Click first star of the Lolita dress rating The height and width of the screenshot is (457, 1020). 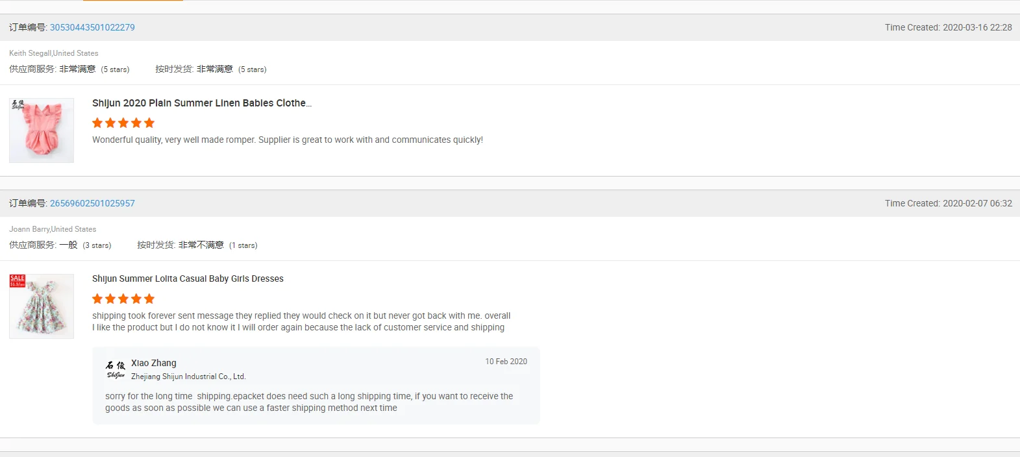[97, 299]
